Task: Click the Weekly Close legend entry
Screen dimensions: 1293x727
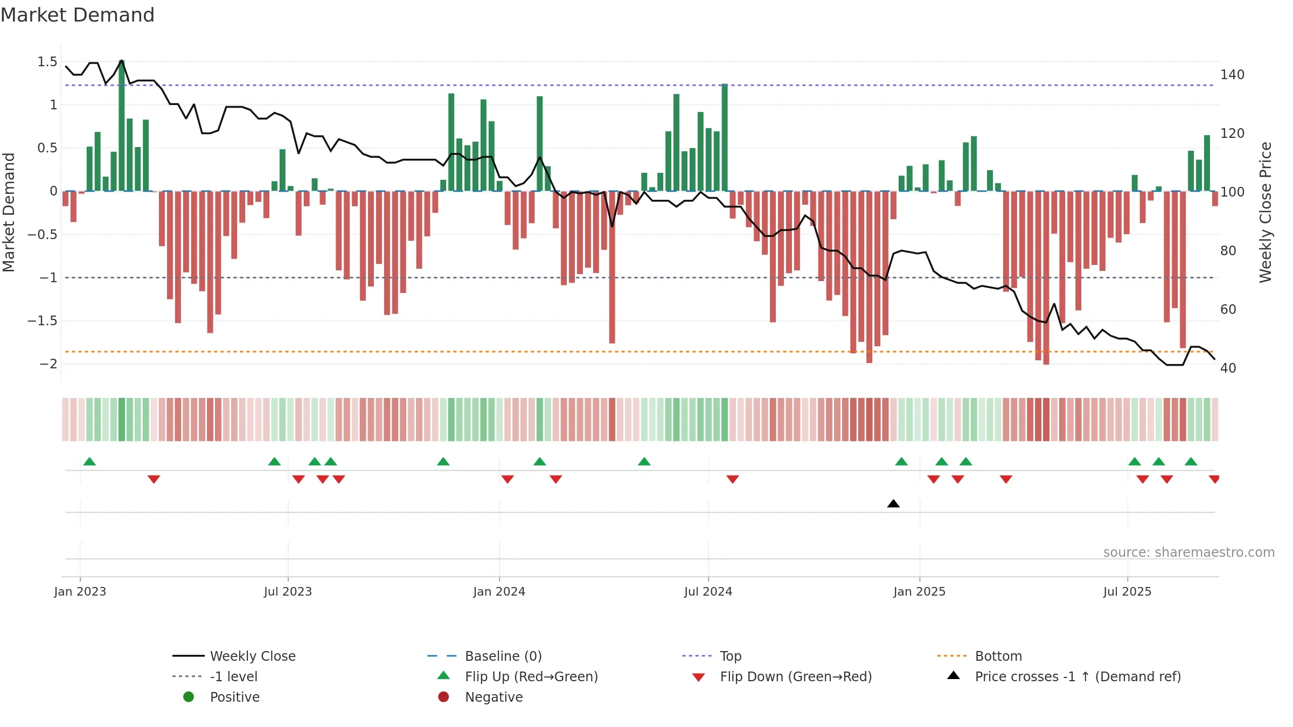Action: click(x=234, y=656)
